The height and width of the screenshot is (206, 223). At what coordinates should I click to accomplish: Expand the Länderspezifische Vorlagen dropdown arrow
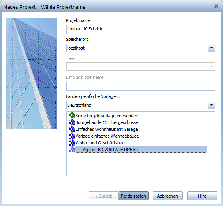click(211, 105)
